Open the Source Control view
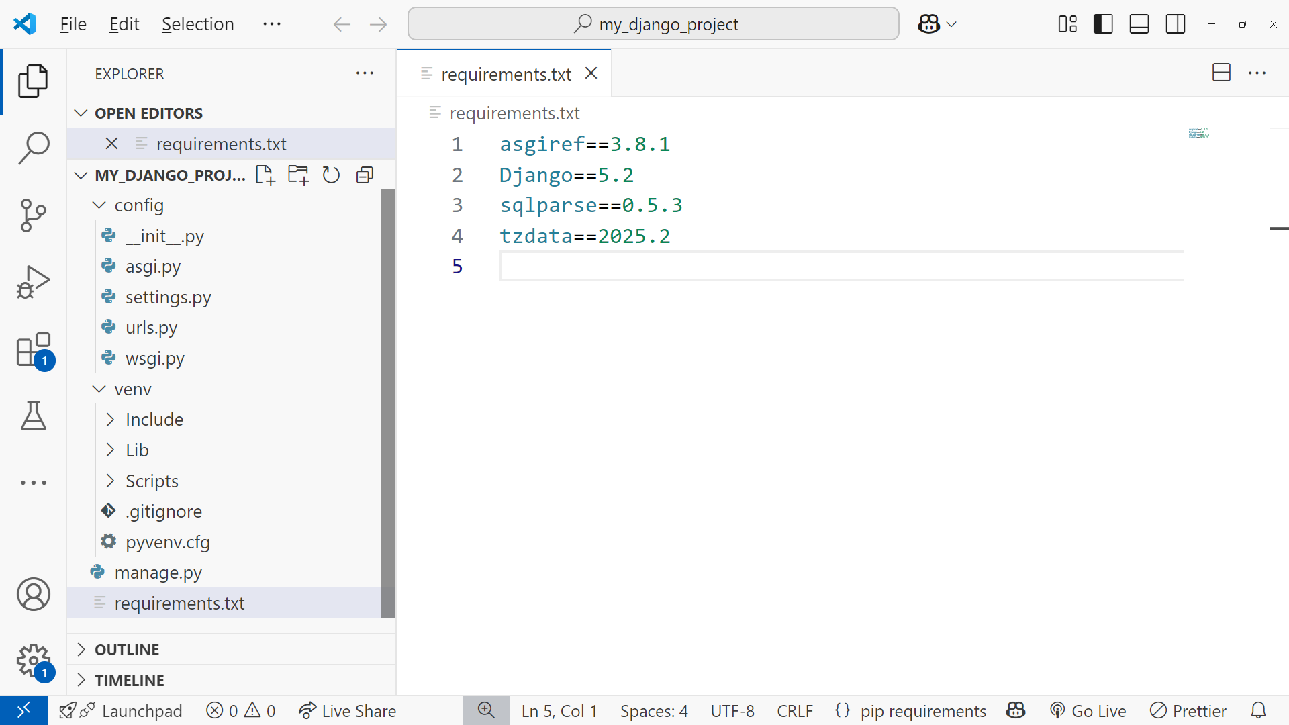The height and width of the screenshot is (725, 1289). (x=33, y=215)
